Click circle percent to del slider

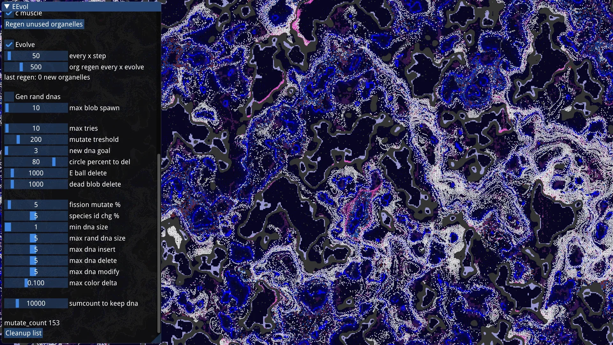[x=36, y=162]
